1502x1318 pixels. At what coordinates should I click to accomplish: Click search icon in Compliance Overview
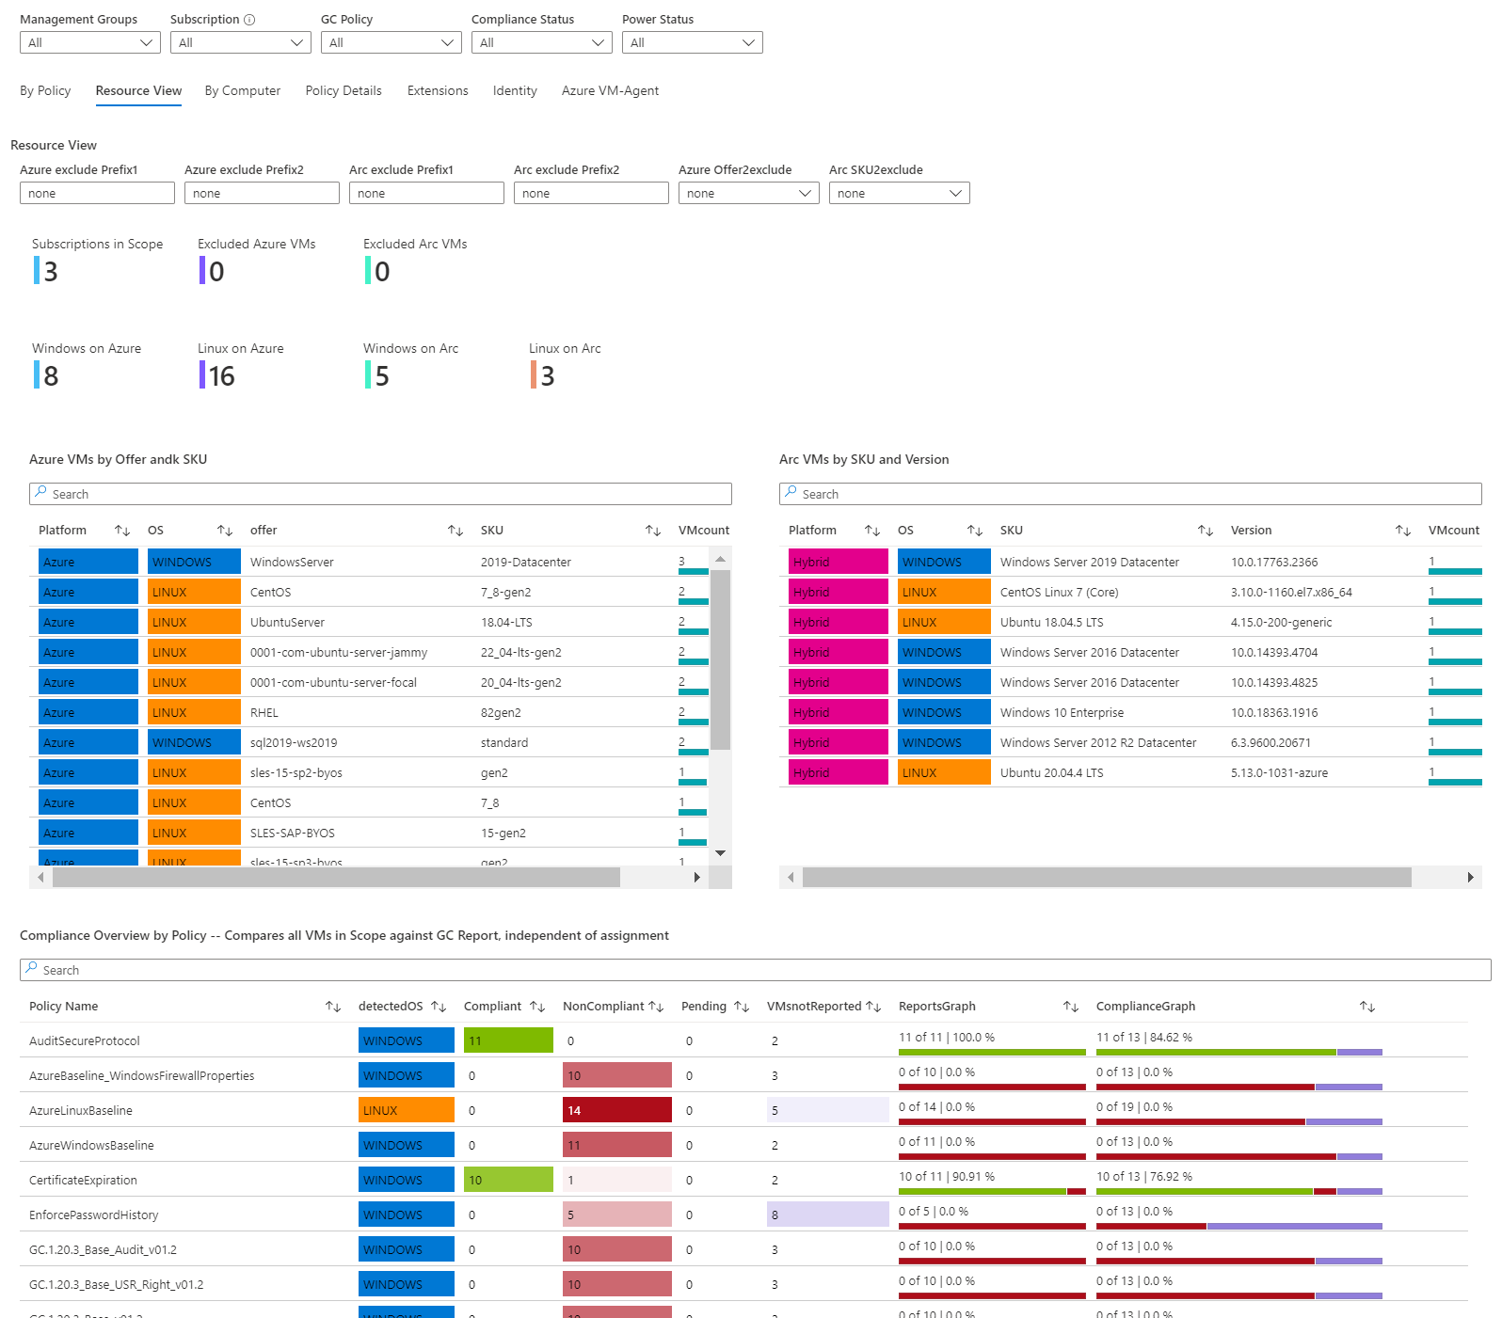click(31, 968)
